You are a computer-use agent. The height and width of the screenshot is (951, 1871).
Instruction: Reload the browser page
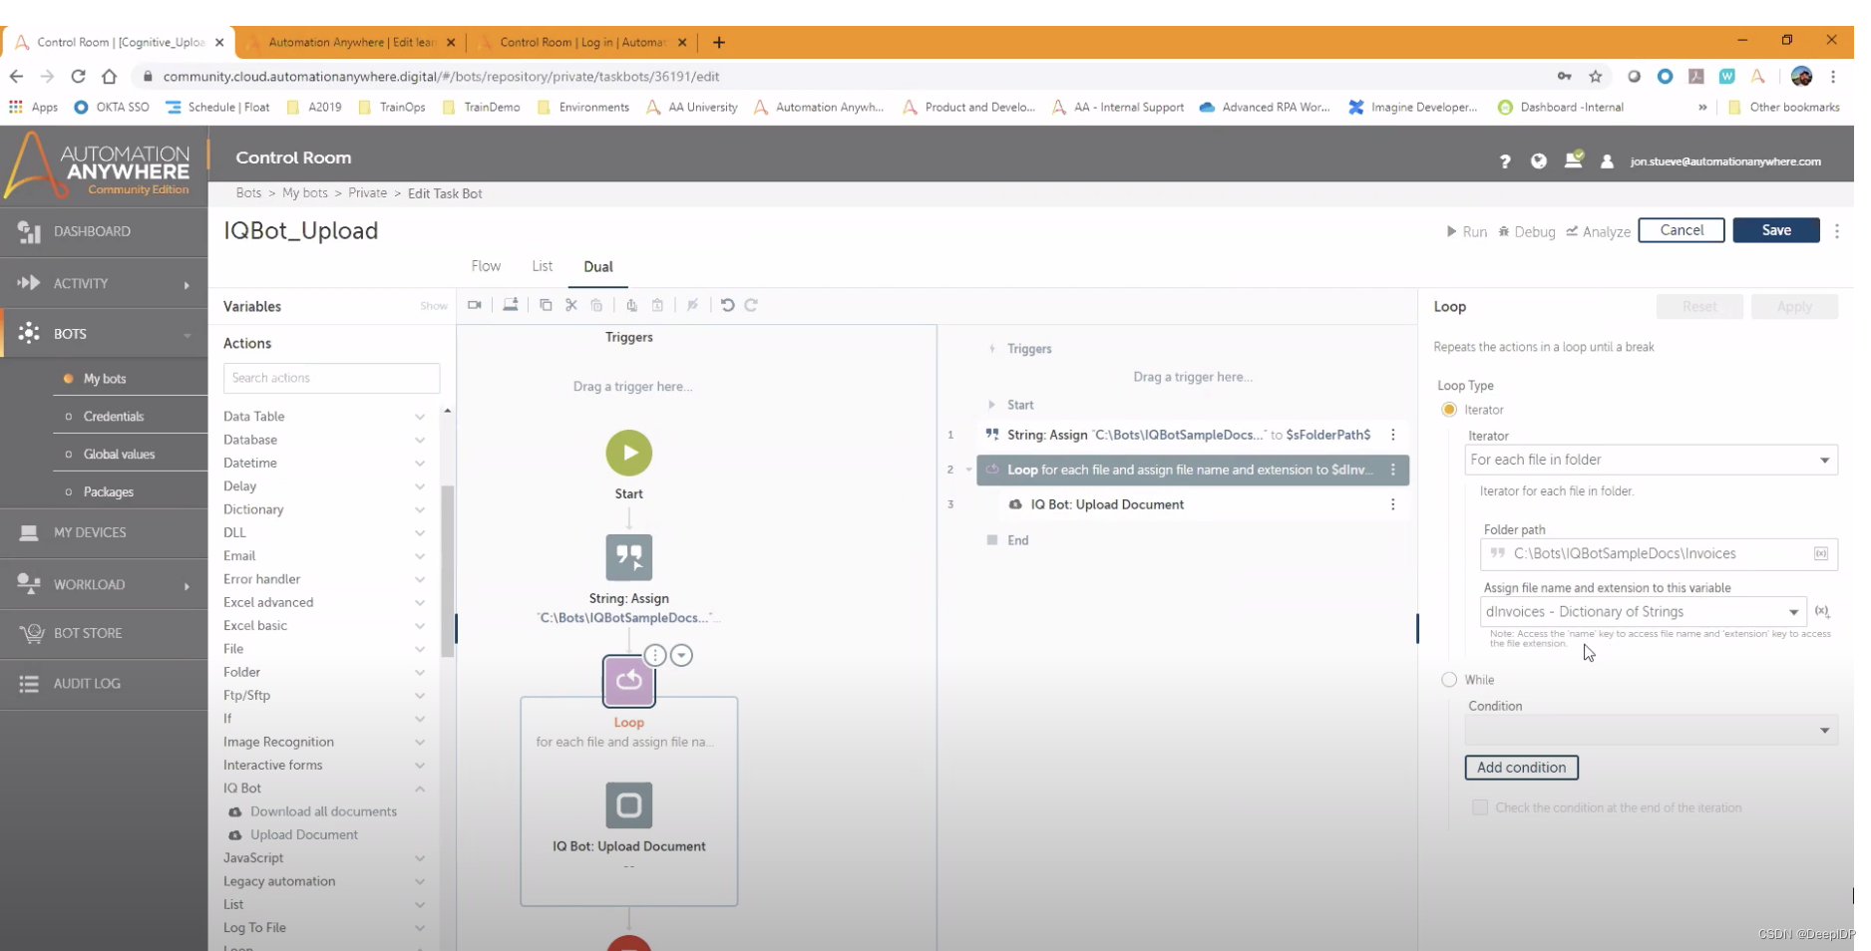[x=78, y=76]
